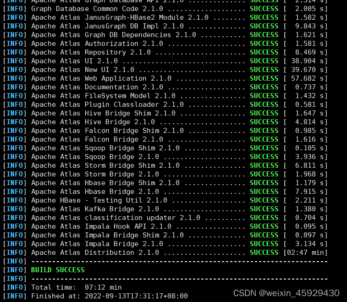Select the '07:12 min' total time value
Image resolution: width=347 pixels, height=302 pixels.
(x=103, y=287)
